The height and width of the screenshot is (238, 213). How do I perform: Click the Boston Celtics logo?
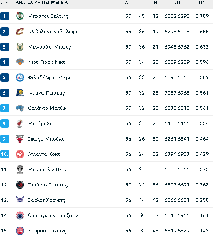click(x=20, y=16)
